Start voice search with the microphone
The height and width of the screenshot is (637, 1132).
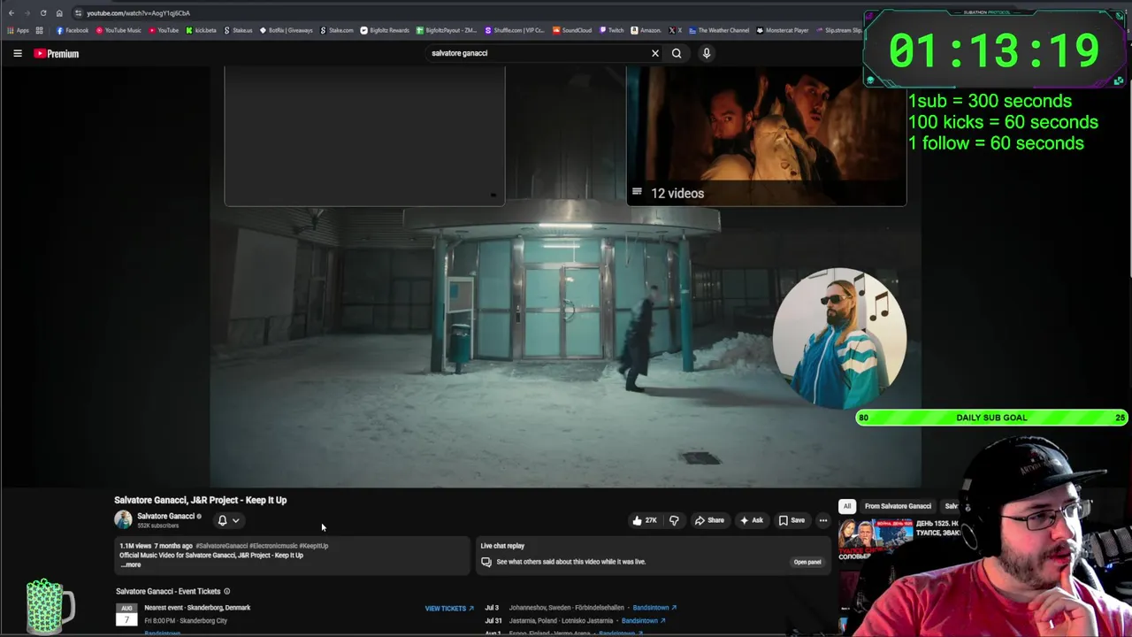(707, 53)
